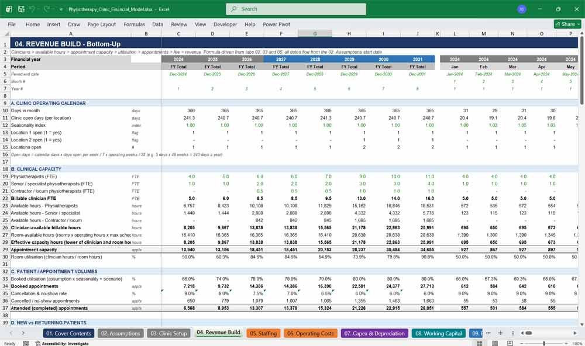This screenshot has height=346, width=585.
Task: Click the 2027 financial year header cell
Action: click(x=281, y=59)
